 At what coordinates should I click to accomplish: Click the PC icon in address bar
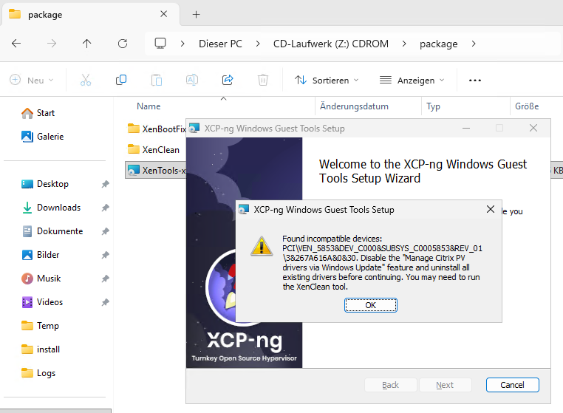point(160,44)
